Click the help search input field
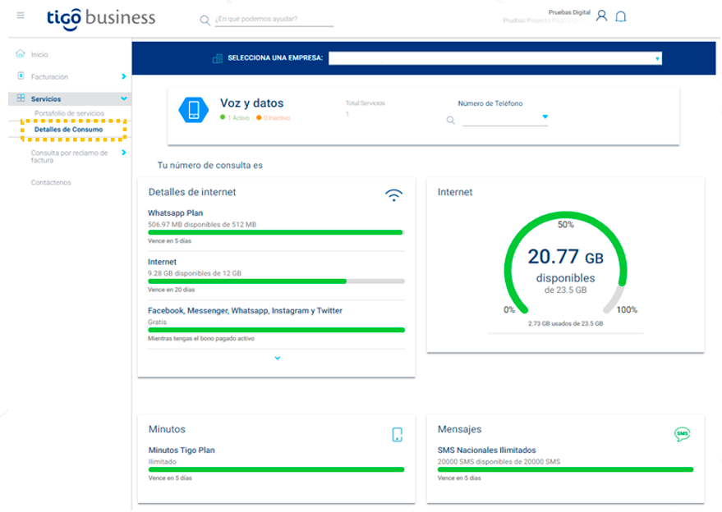This screenshot has height=512, width=722. (x=274, y=20)
